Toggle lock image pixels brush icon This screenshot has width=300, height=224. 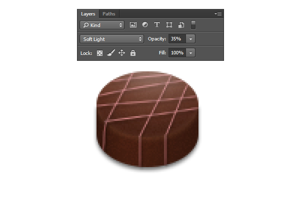[110, 52]
